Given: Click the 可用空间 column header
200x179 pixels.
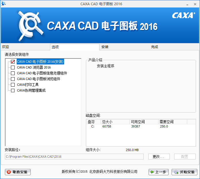Looking at the screenshot, I should (144, 122).
